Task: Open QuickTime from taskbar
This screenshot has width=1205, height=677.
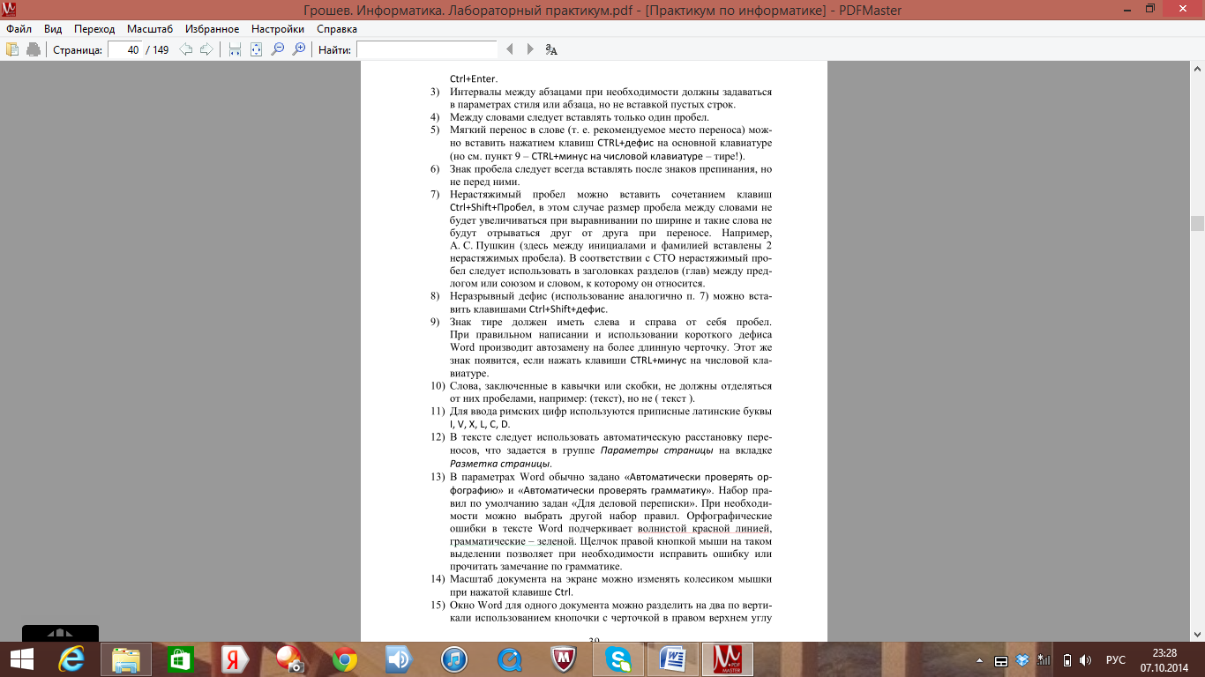Action: pos(508,659)
